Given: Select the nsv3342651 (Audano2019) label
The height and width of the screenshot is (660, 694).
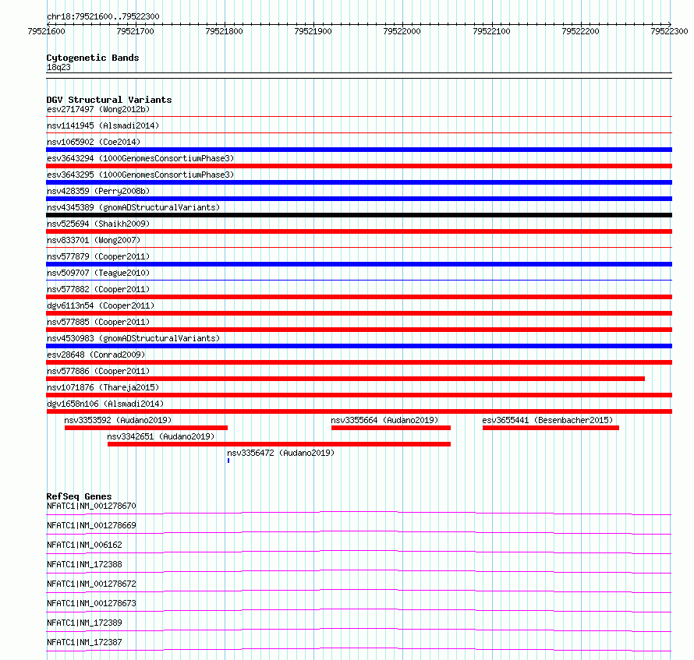Looking at the screenshot, I should click(x=161, y=436).
